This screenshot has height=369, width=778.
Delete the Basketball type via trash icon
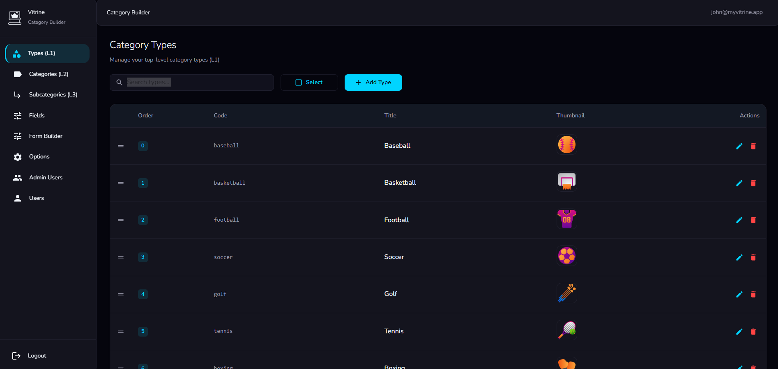pyautogui.click(x=753, y=183)
